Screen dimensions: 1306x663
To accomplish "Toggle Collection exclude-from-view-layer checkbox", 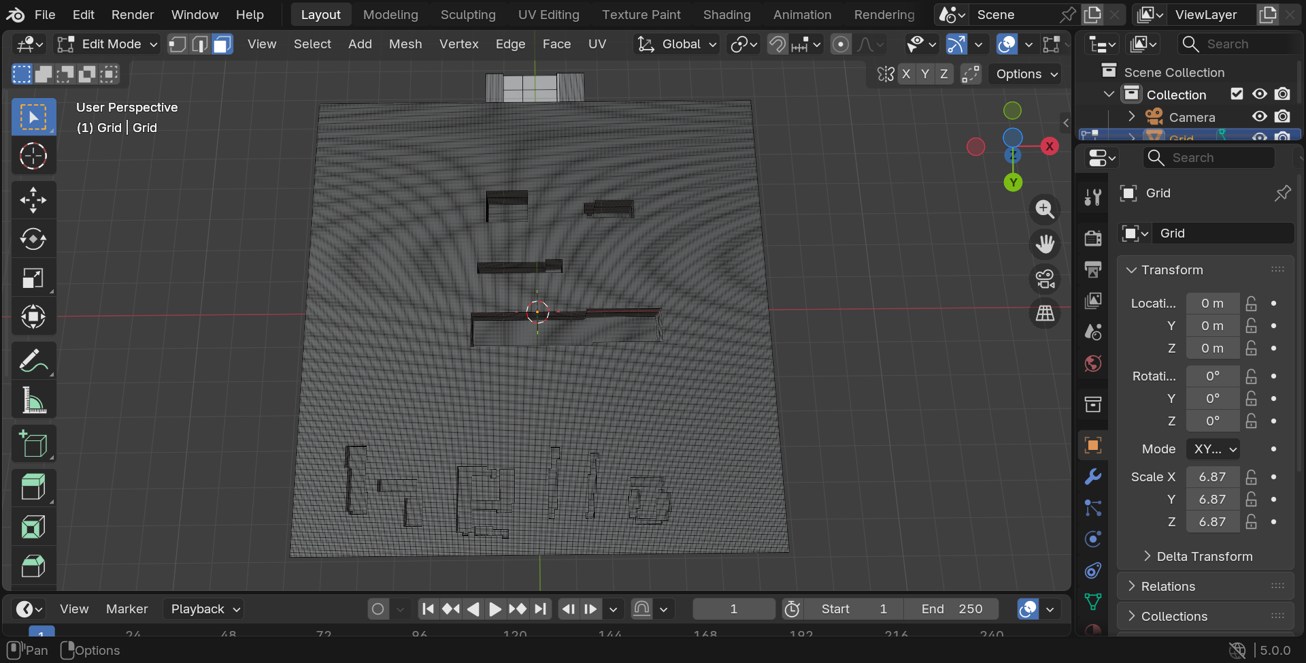I will tap(1237, 94).
